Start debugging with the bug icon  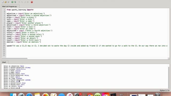click(x=15, y=2)
